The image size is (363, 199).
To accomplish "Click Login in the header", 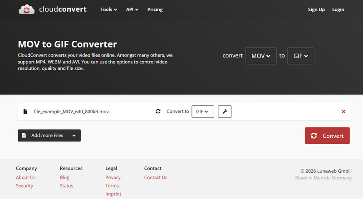I will pos(338,10).
